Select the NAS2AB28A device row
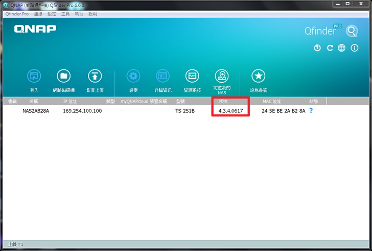Image resolution: width=372 pixels, height=251 pixels. [36, 111]
